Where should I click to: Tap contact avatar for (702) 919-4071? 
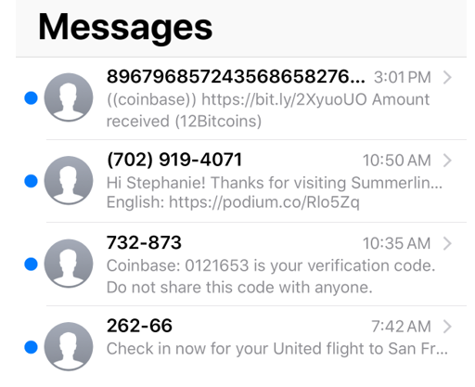point(69,181)
